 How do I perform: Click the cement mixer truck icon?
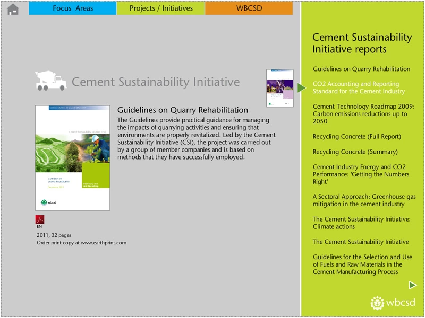[x=51, y=81]
